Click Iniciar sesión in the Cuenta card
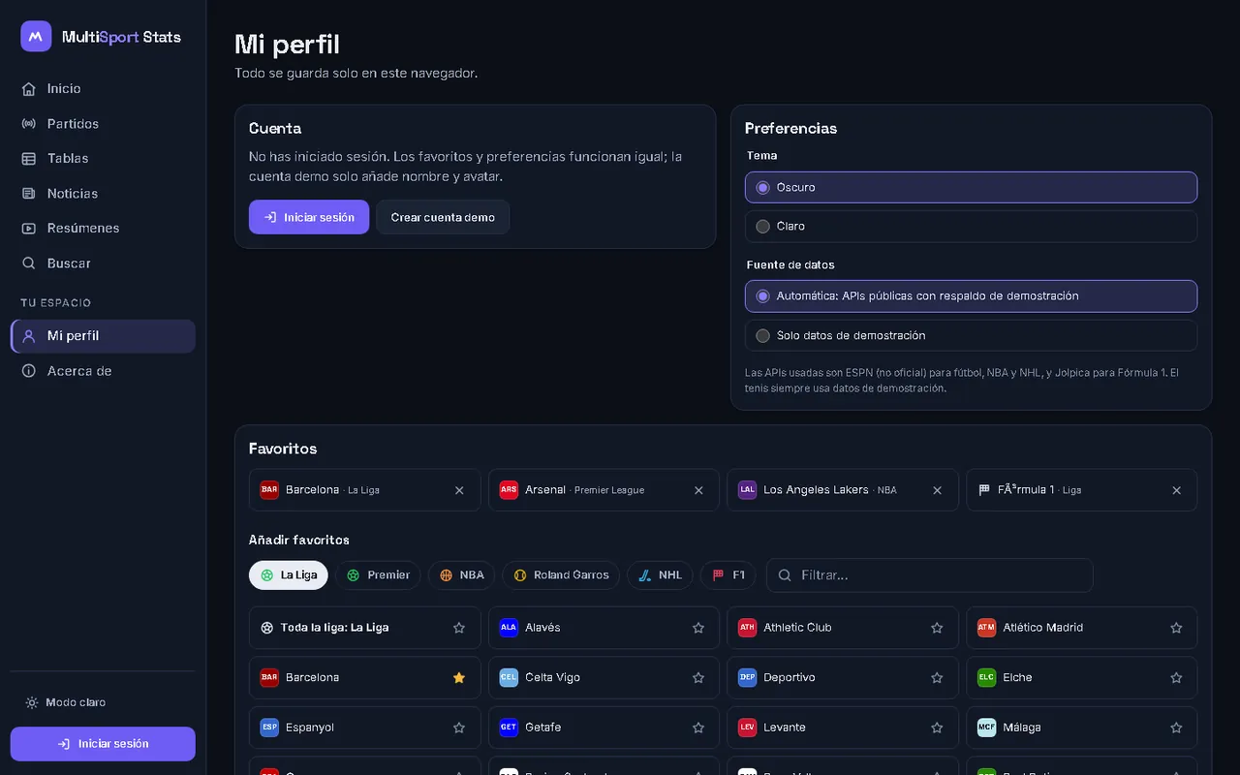Screen dimensions: 1240x775 click(x=309, y=217)
